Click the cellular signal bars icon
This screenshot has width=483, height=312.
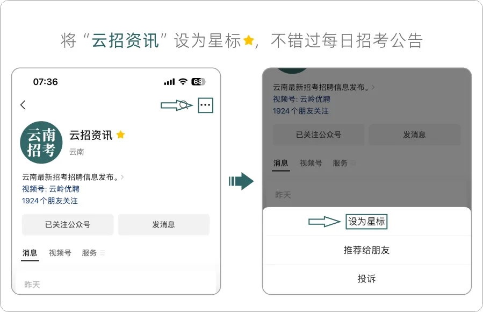pyautogui.click(x=169, y=82)
